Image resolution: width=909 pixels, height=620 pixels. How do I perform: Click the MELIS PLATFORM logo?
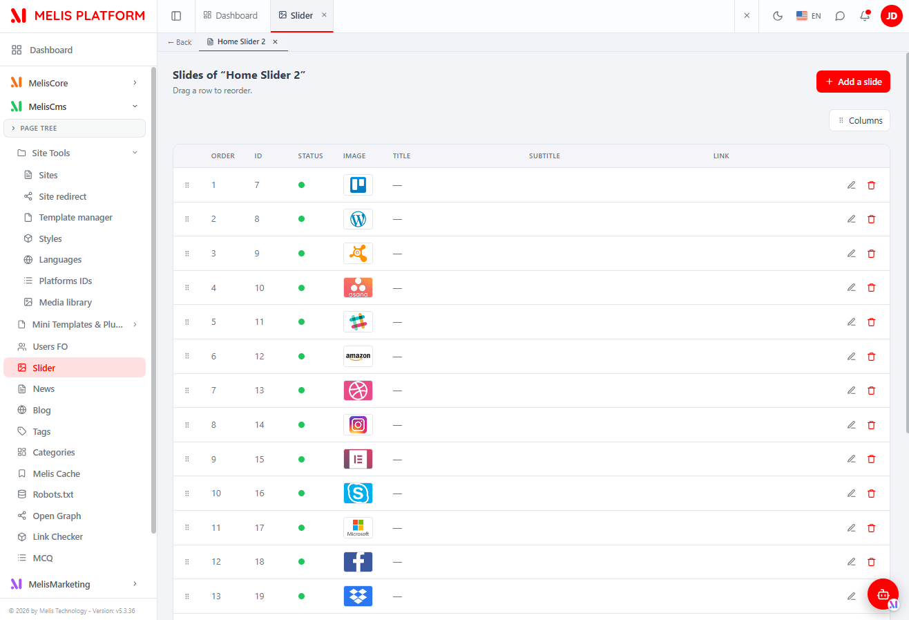click(x=78, y=15)
